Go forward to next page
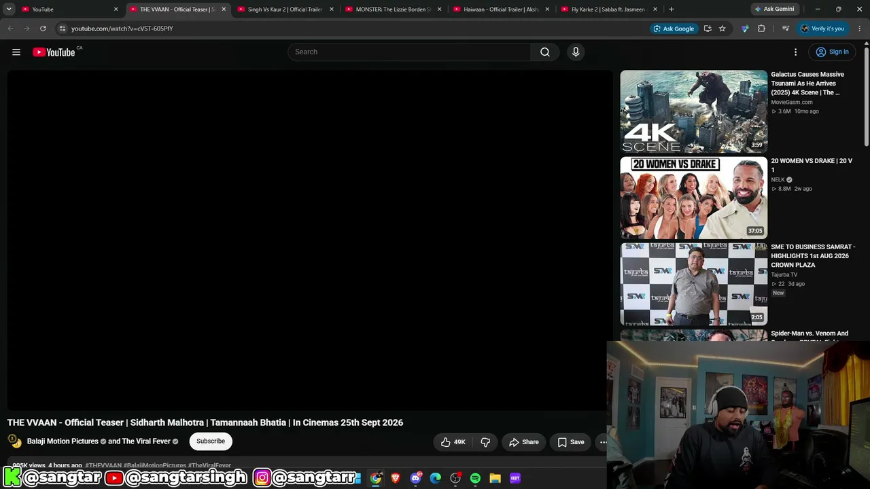Screen dimensions: 870x489 tap(27, 29)
